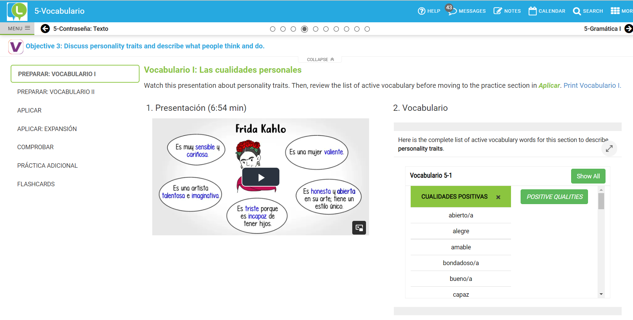The height and width of the screenshot is (320, 633).
Task: Open PREPARAR: VOCABULARIO II section
Action: [56, 92]
